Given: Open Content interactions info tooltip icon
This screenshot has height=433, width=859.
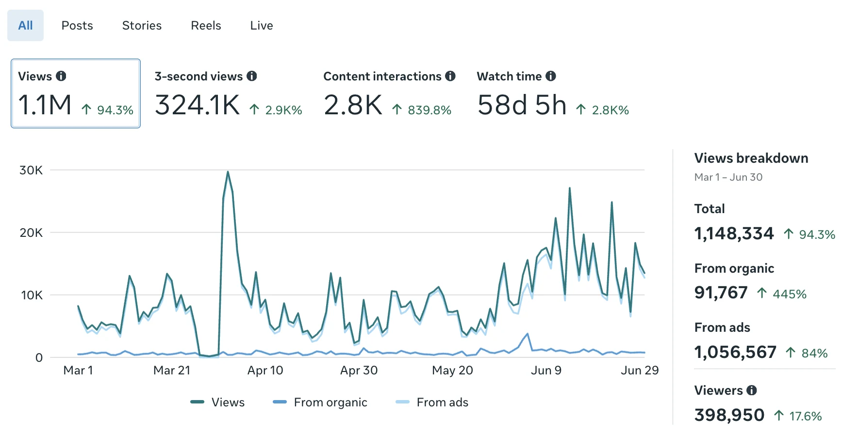Looking at the screenshot, I should 450,76.
